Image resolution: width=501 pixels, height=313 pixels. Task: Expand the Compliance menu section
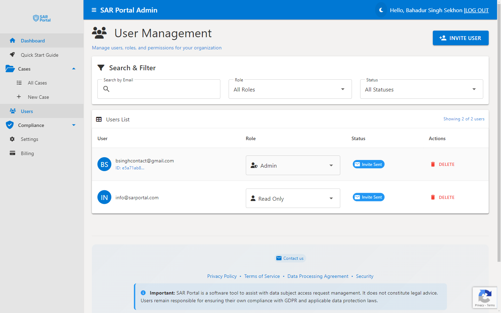coord(74,125)
